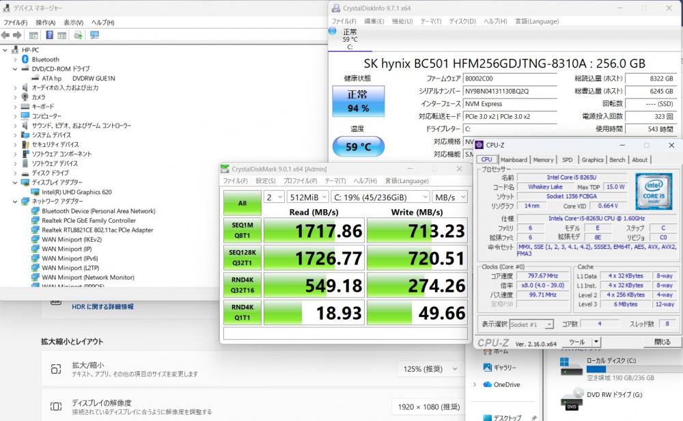Viewport: 683px width, 421px height.
Task: Expand the キーボード category
Action: click(x=15, y=107)
